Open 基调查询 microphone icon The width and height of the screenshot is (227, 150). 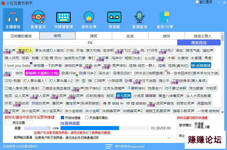pyautogui.click(x=139, y=17)
